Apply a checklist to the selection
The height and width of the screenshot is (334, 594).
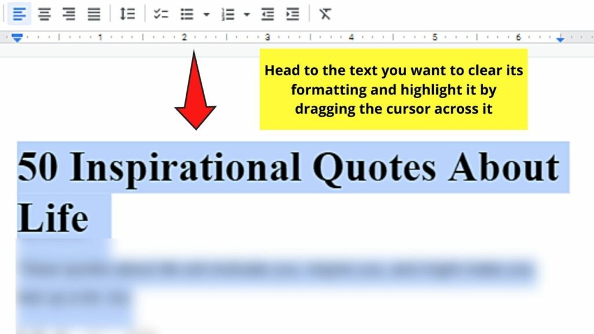[161, 14]
